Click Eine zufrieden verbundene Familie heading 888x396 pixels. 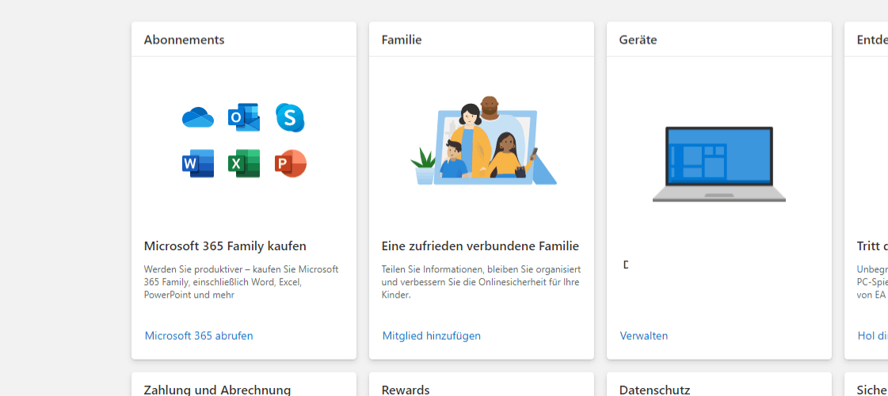pyautogui.click(x=480, y=246)
